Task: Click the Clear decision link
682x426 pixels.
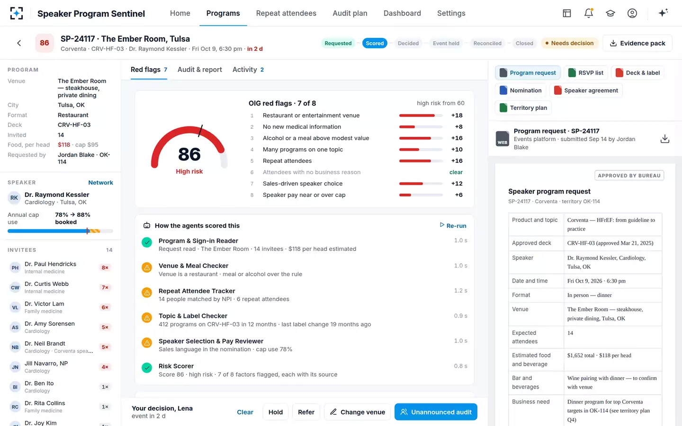Action: click(x=245, y=412)
